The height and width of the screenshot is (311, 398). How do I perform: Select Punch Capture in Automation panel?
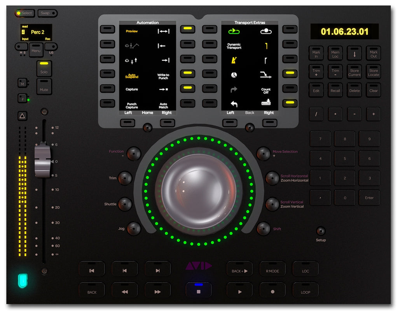click(131, 106)
